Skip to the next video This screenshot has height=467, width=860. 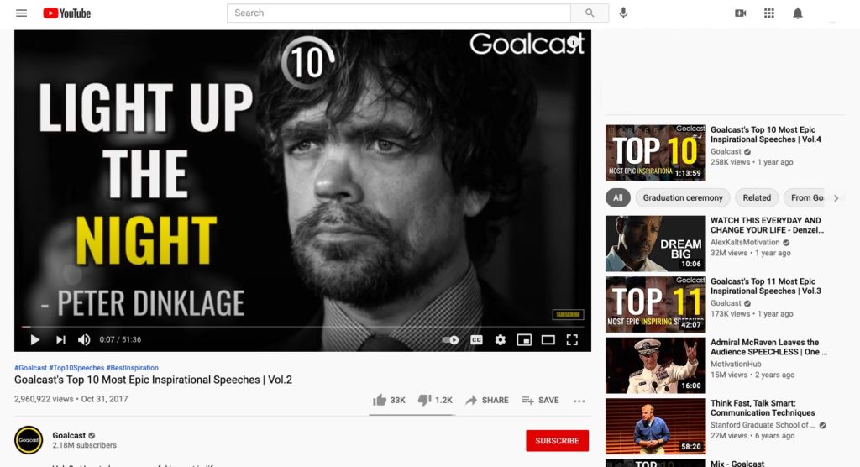60,339
